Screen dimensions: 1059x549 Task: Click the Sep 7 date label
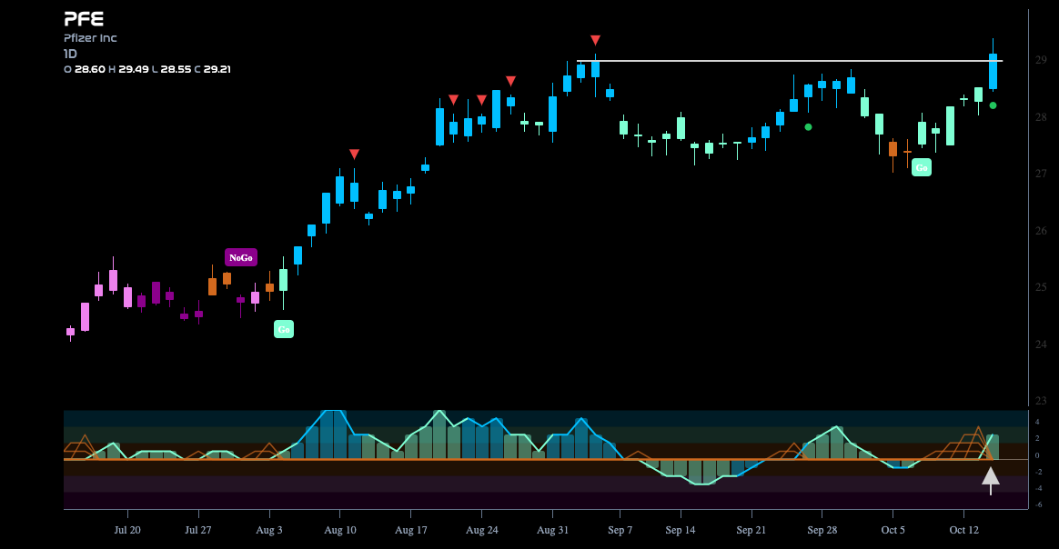point(620,530)
